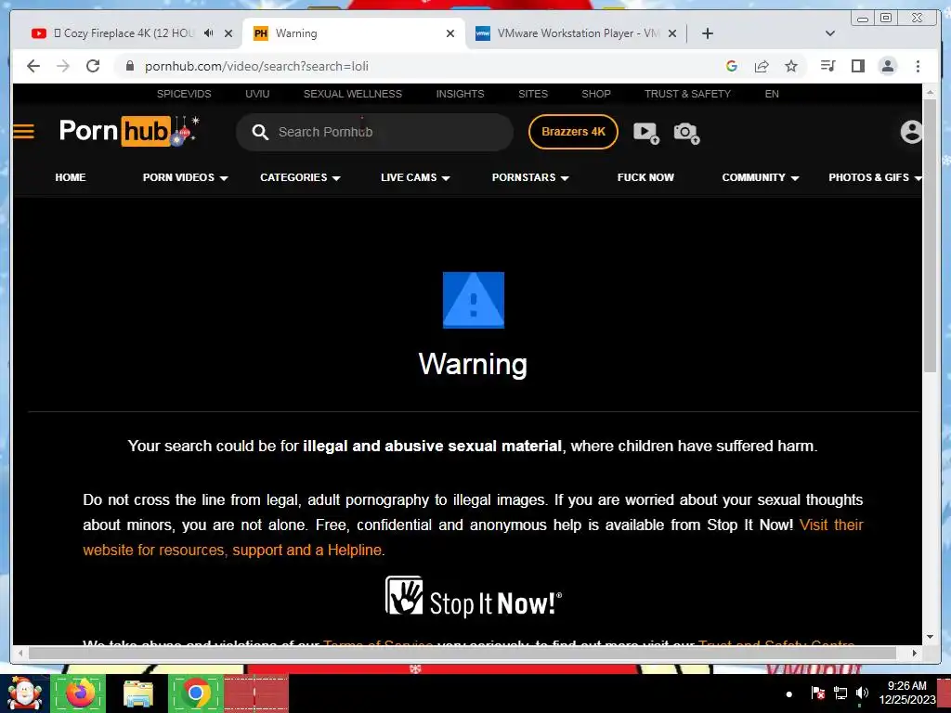Open the Chrome profile avatar
Viewport: 951px width, 713px height.
[x=887, y=66]
